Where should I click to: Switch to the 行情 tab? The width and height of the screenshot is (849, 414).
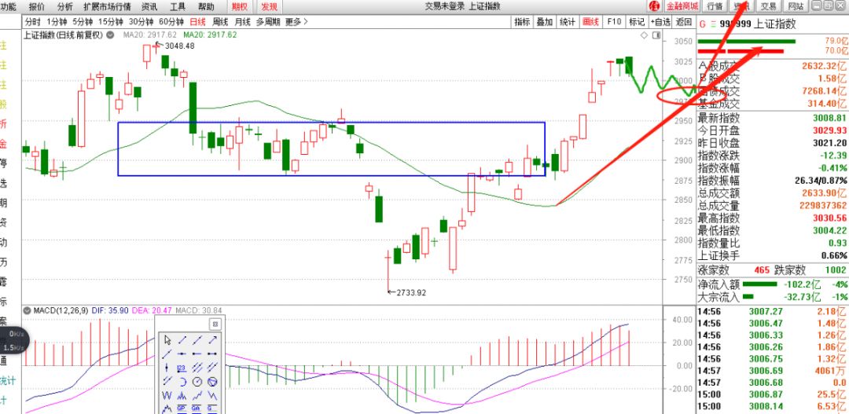coord(715,6)
